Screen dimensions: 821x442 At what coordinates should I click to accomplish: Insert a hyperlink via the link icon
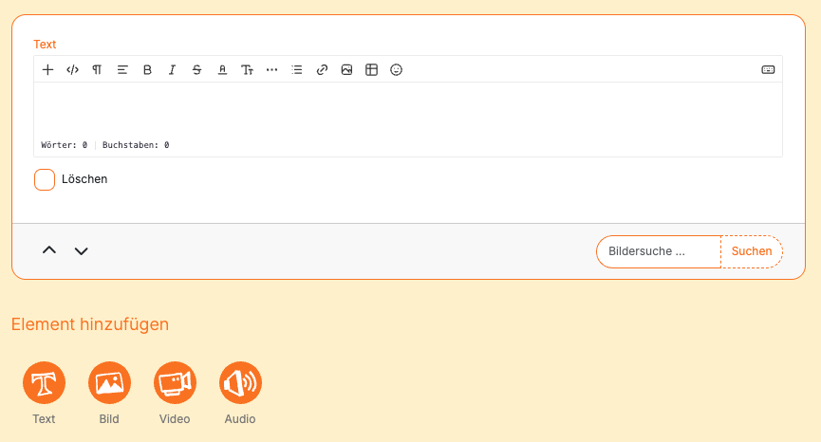[x=322, y=69]
